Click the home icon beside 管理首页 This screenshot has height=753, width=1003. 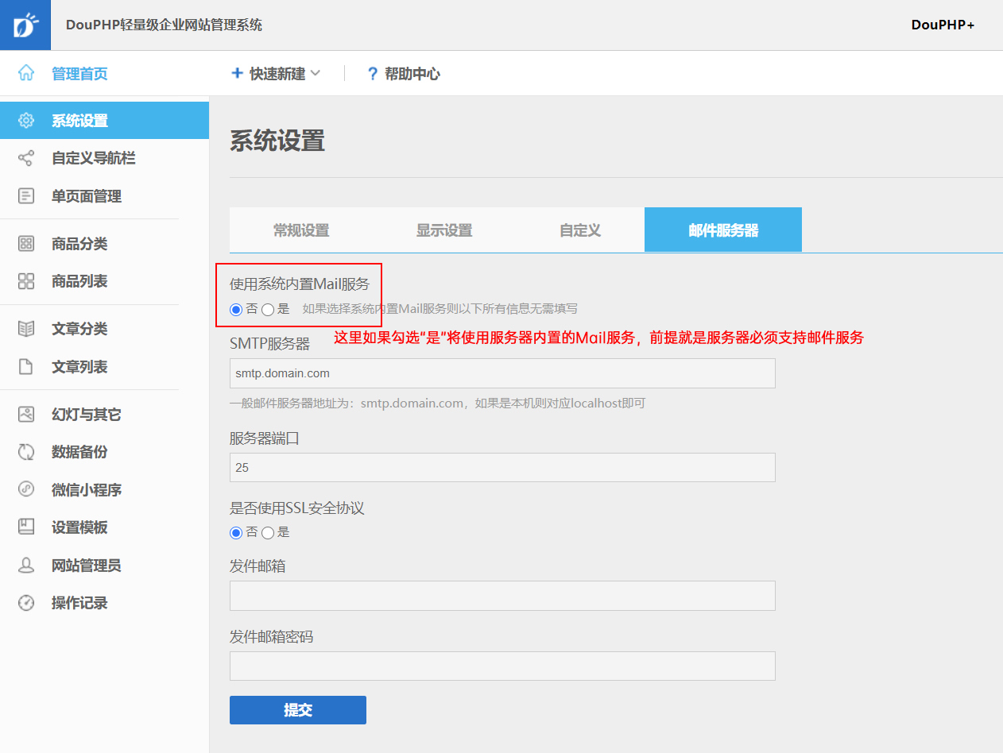(x=26, y=74)
